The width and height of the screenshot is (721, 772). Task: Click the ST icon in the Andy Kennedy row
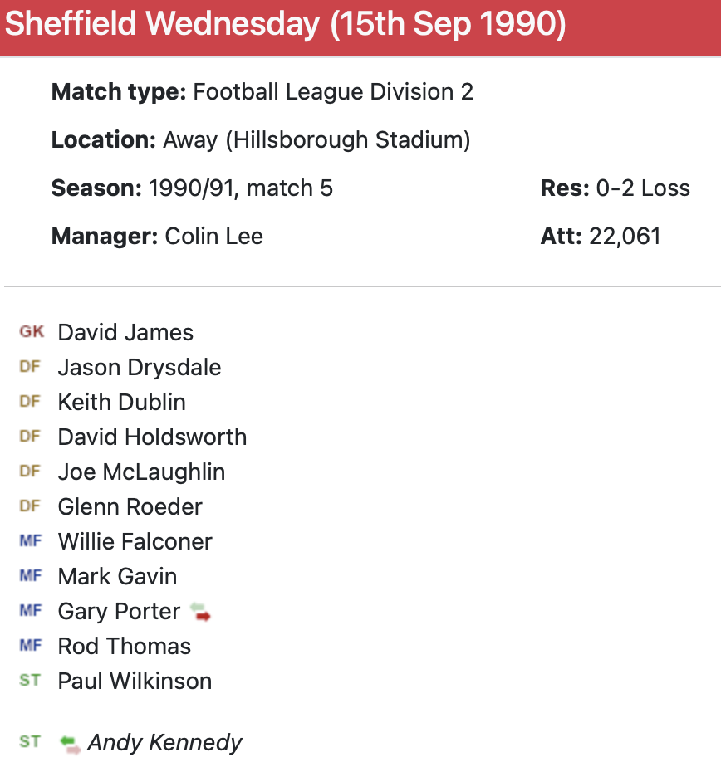click(x=30, y=742)
